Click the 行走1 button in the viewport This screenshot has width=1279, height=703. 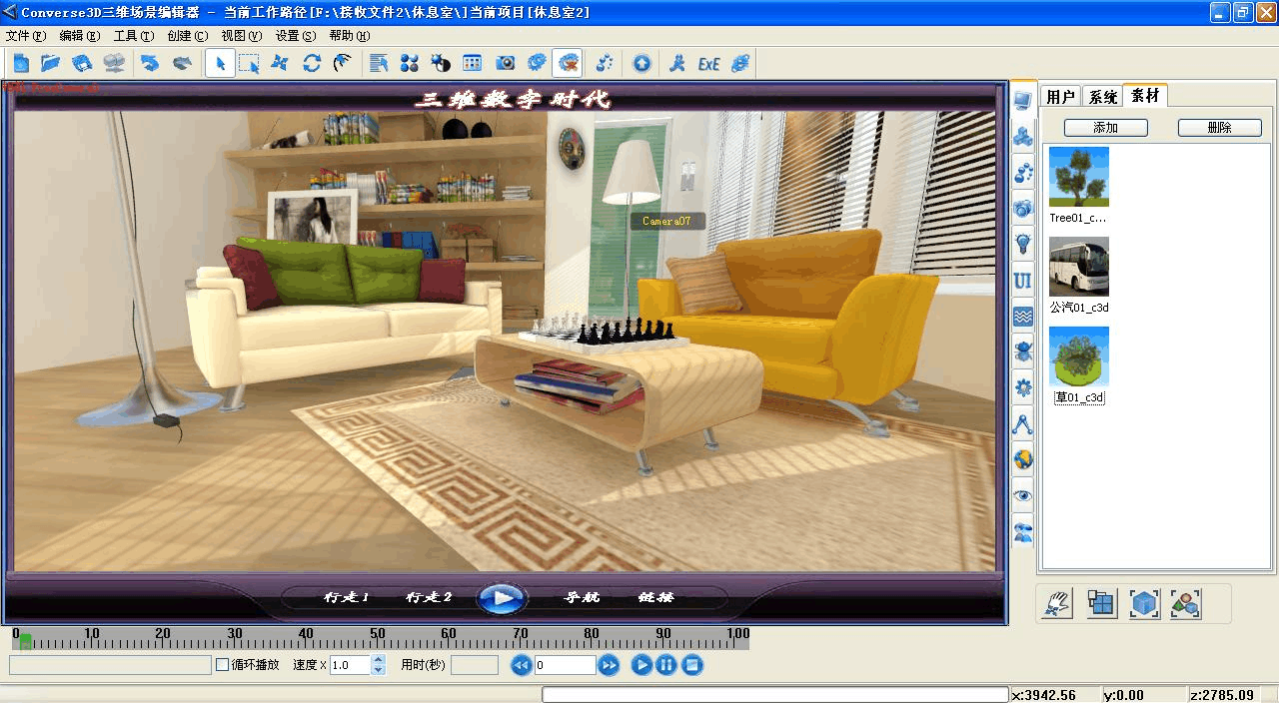pos(347,597)
